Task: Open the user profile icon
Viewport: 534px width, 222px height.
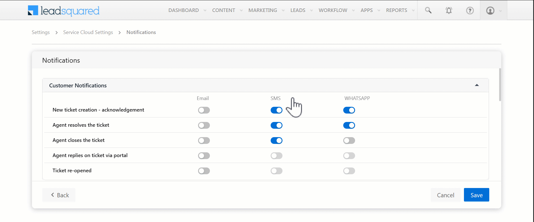Action: pos(490,10)
